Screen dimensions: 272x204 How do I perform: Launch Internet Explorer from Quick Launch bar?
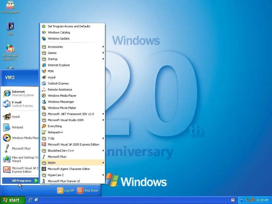point(31,200)
